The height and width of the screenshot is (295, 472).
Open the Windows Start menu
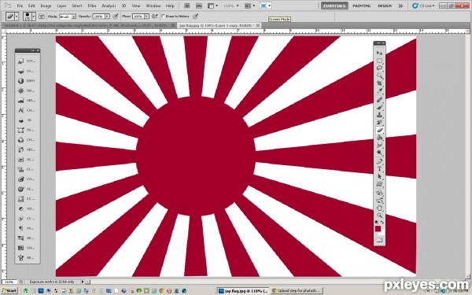pos(9,291)
